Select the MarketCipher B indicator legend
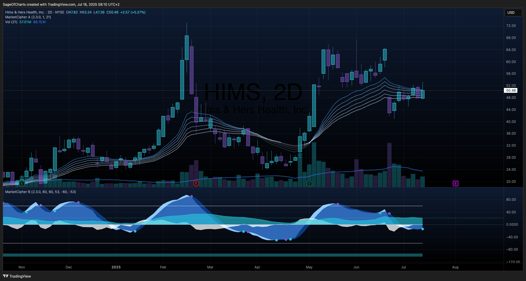The image size is (526, 281). (x=40, y=192)
